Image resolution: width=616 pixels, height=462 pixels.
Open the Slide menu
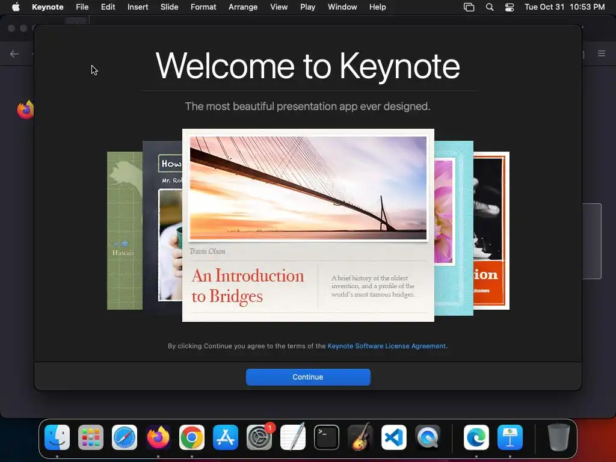point(169,7)
